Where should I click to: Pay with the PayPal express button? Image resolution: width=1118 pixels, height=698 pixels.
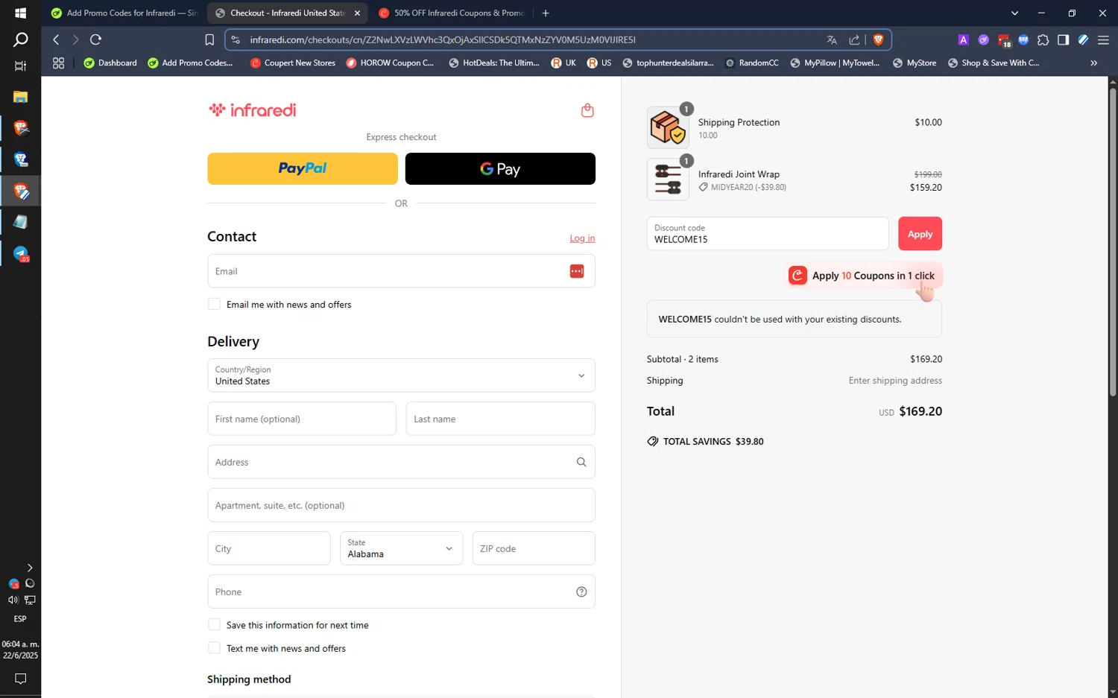tap(303, 168)
